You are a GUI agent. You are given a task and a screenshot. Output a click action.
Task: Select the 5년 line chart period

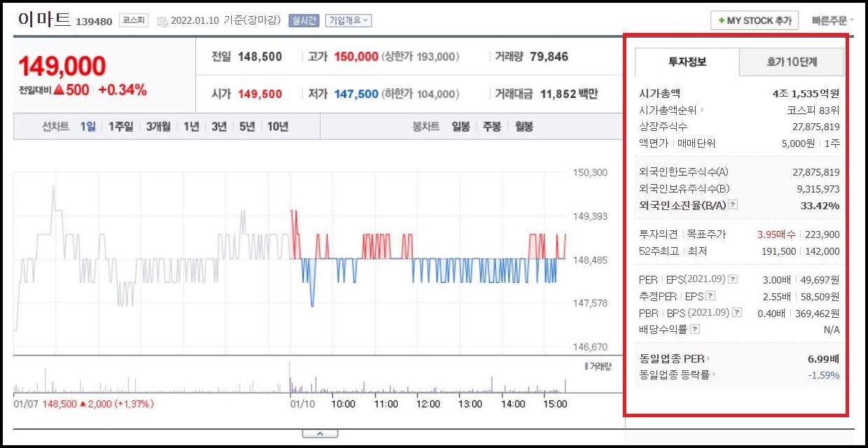click(x=247, y=127)
